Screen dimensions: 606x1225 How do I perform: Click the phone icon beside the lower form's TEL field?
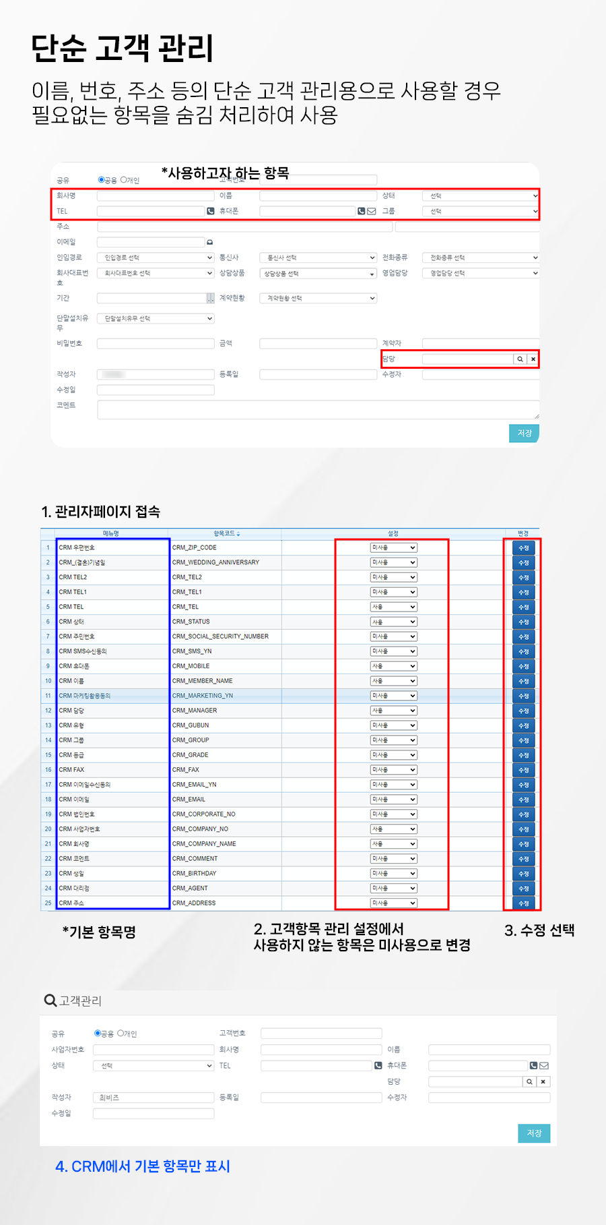point(378,1066)
